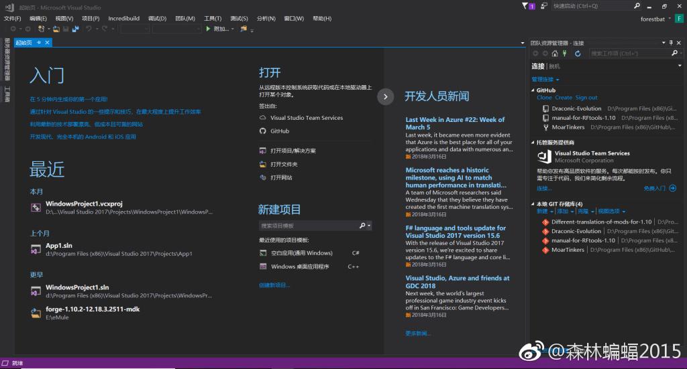
Task: Open the 调试(D) menu
Action: click(157, 18)
